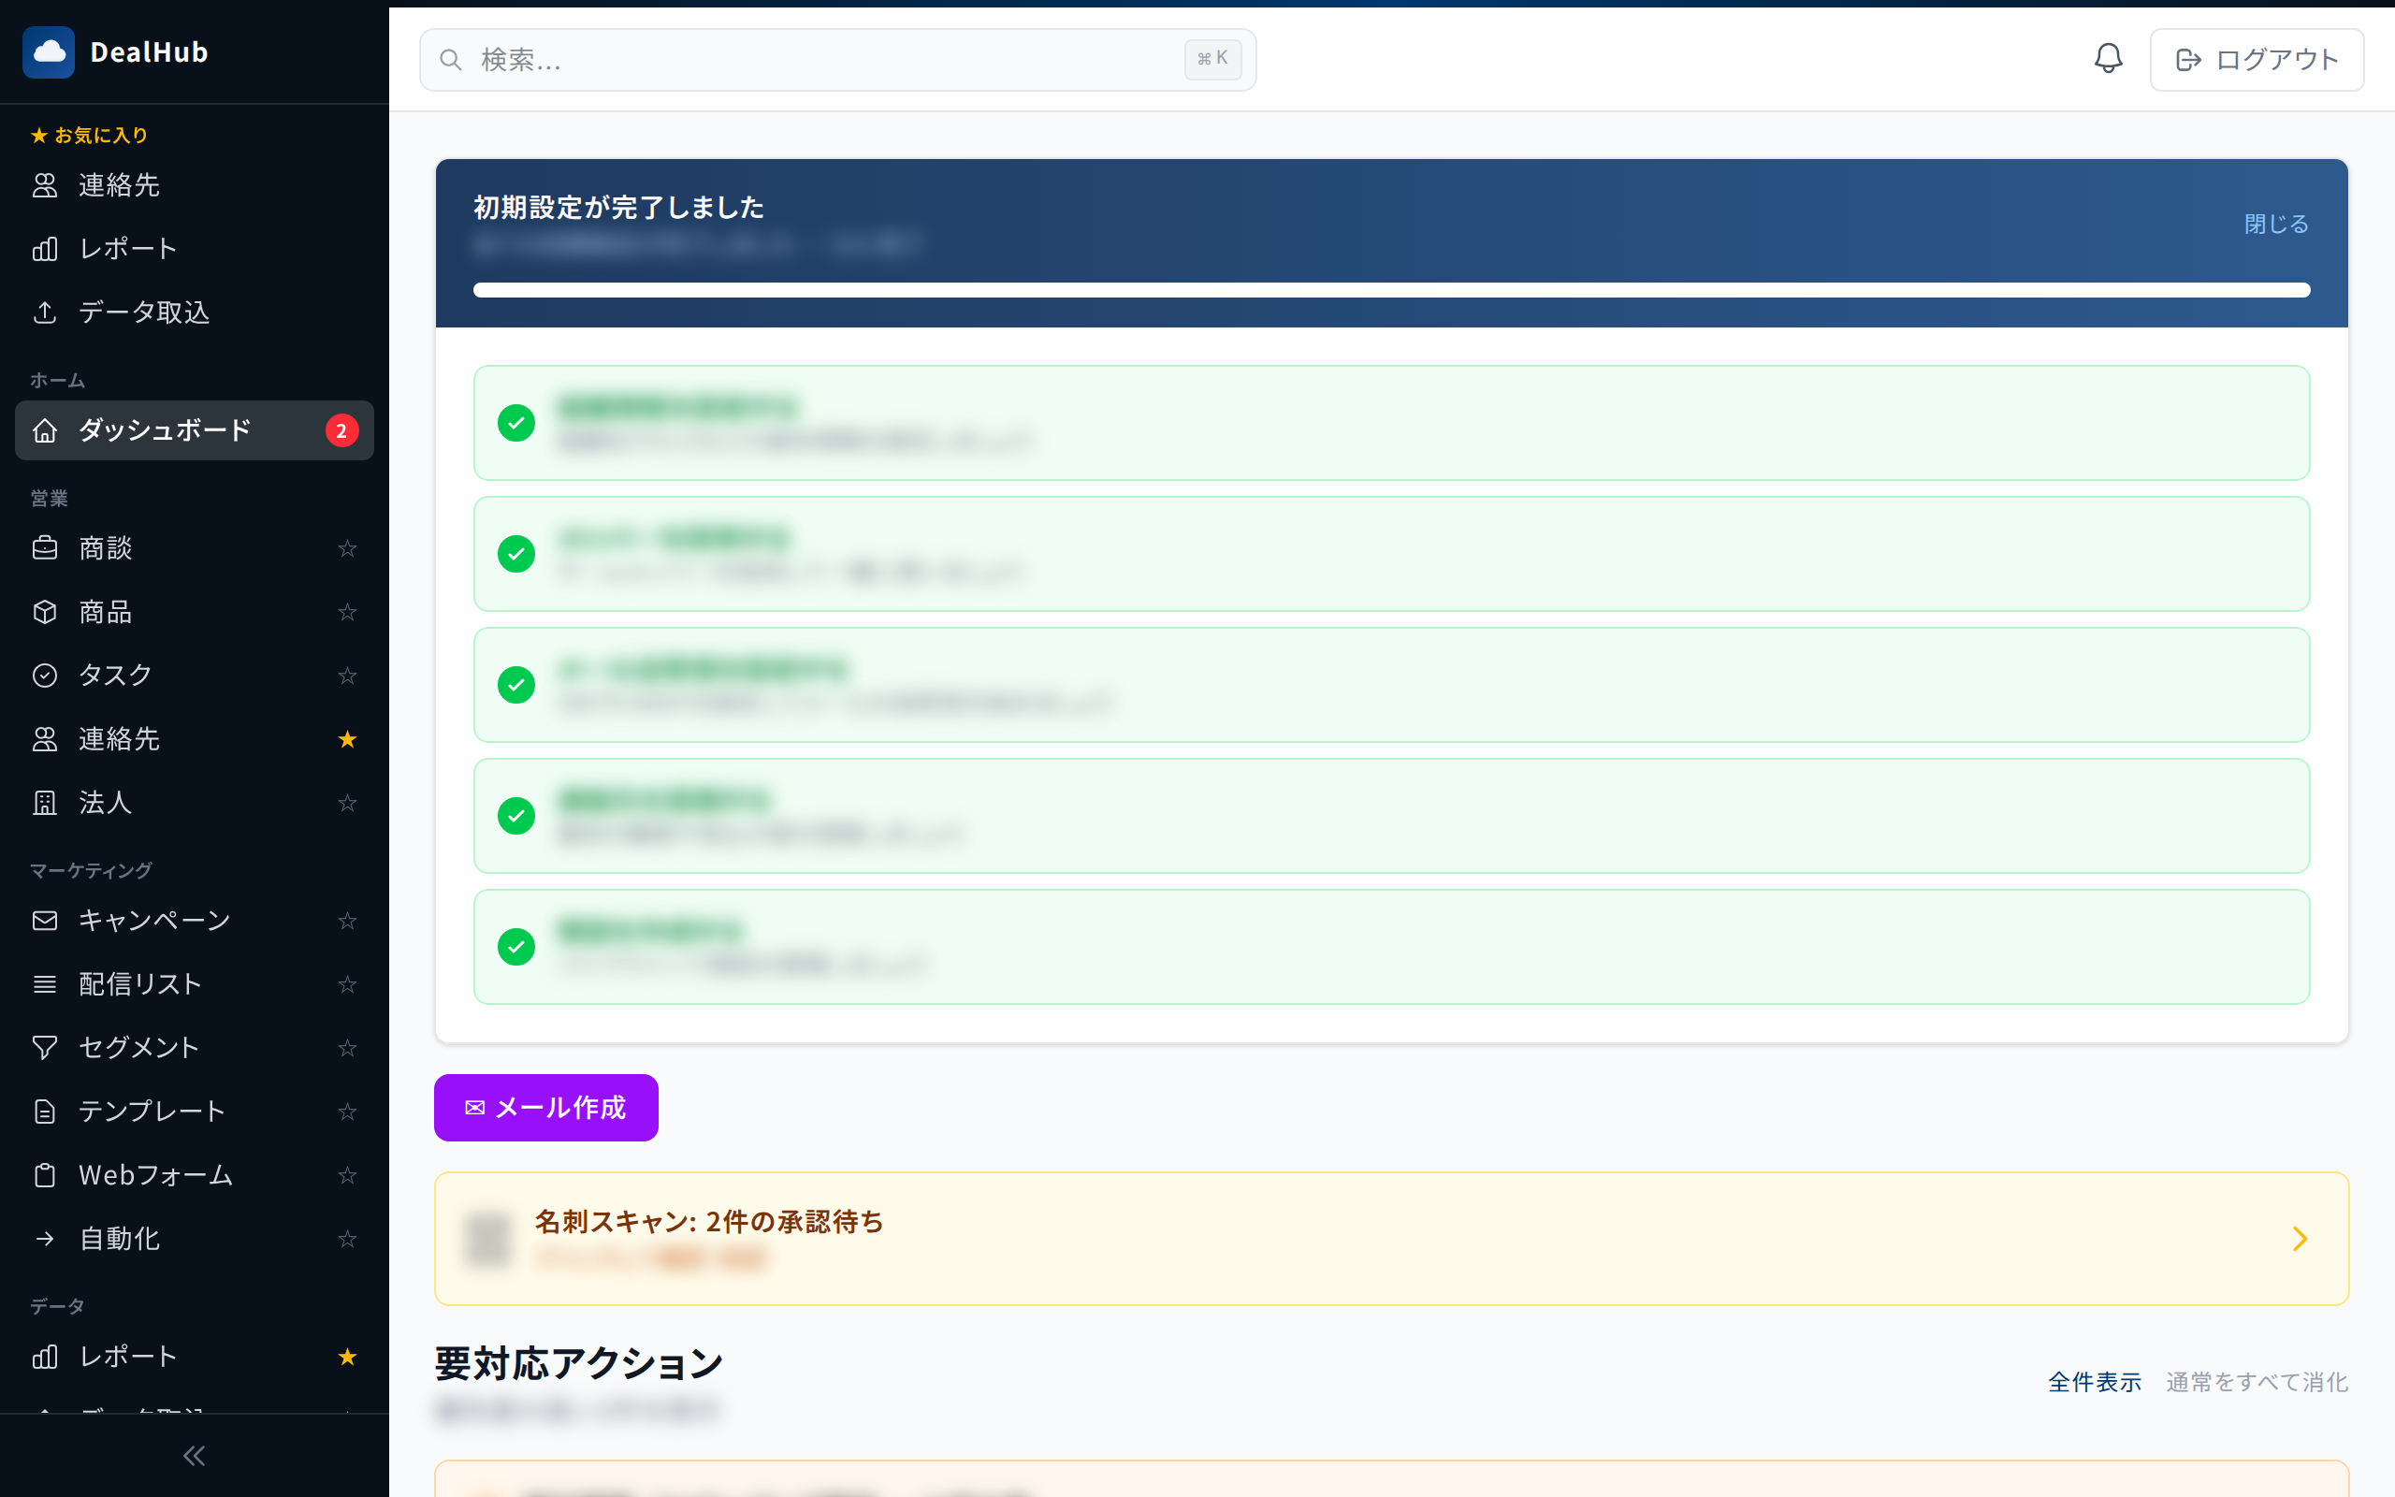Click the first green checkmark circle

tap(515, 423)
